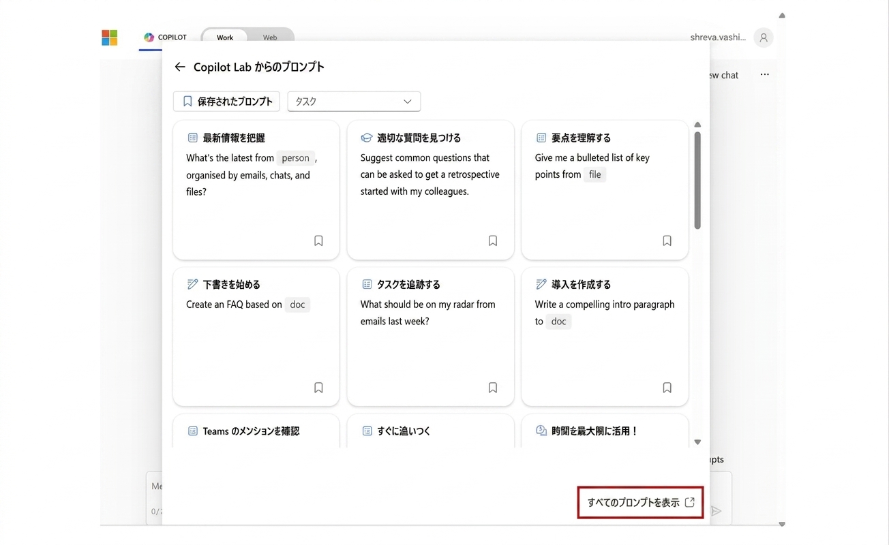Click the list icon on タスクを追跡する card
The image size is (889, 545).
[367, 284]
